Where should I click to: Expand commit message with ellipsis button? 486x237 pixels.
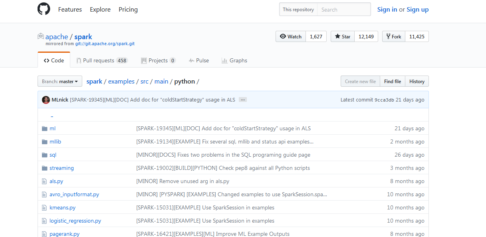(243, 100)
